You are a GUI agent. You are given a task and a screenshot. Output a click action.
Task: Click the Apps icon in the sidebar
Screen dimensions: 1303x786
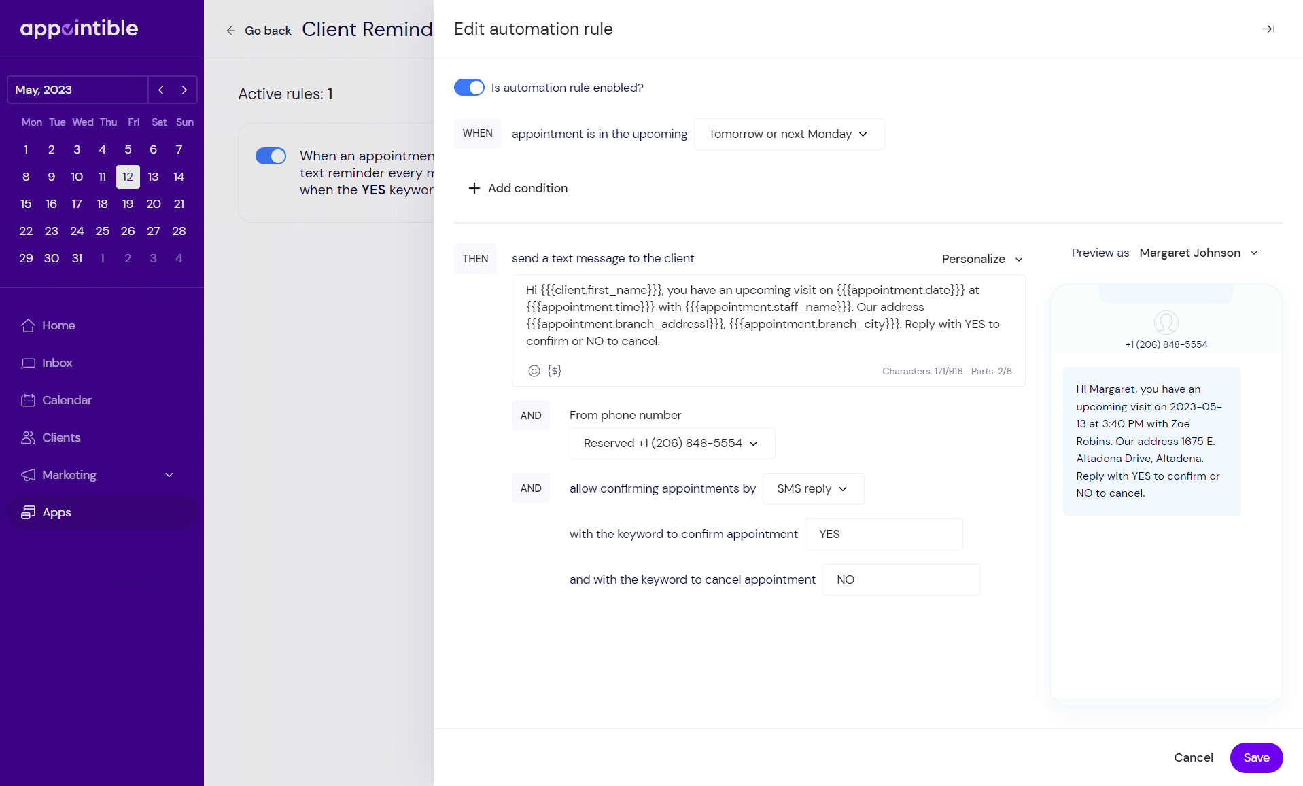point(29,512)
